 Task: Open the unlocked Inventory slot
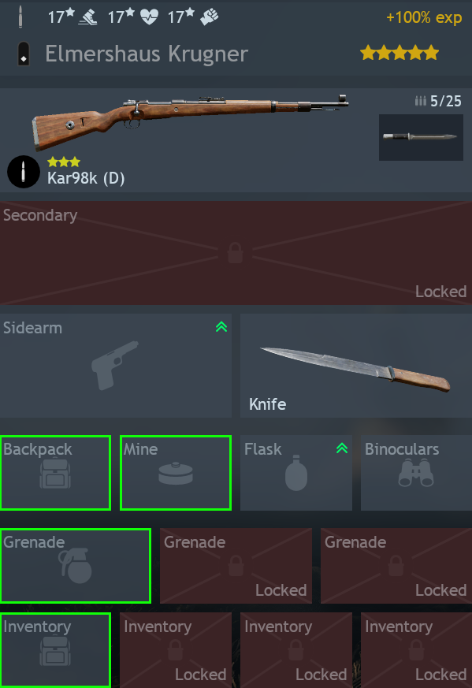55,650
